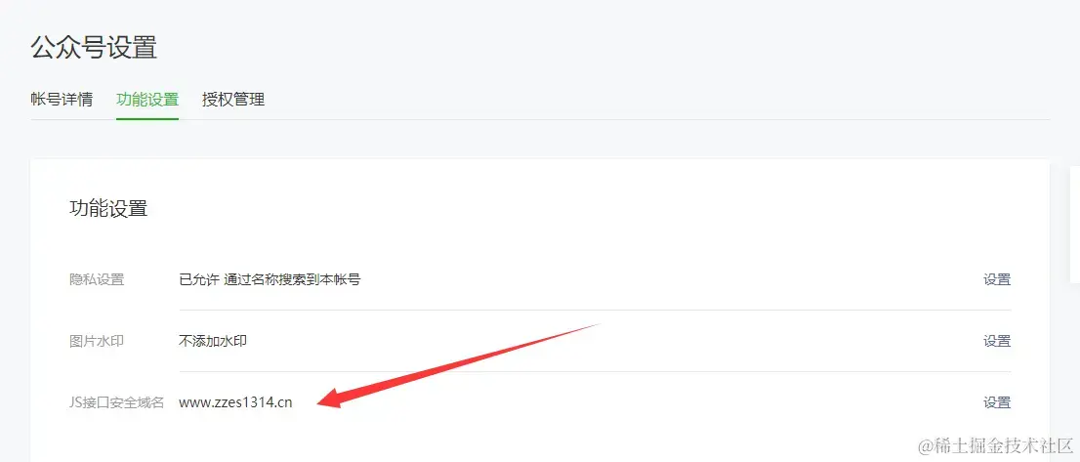Select the 功能设置 tab
Viewport: 1080px width, 462px height.
[x=147, y=100]
